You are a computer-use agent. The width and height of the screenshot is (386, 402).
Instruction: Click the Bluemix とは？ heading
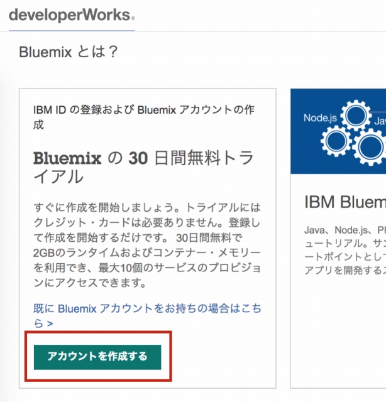click(69, 52)
